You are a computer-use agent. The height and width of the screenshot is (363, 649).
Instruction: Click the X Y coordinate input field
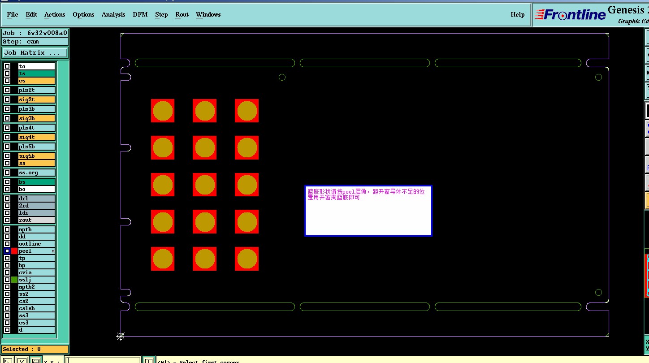tap(103, 360)
